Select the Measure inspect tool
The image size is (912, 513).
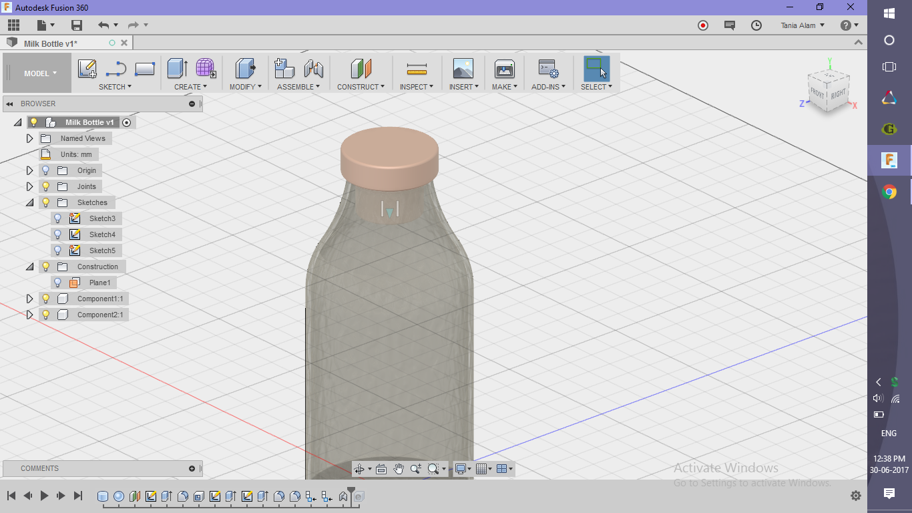(x=417, y=69)
